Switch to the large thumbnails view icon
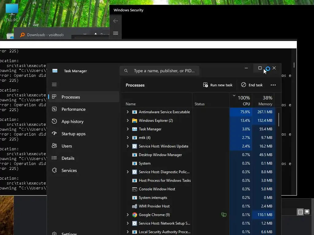The height and width of the screenshot is (235, 314). pos(307,212)
